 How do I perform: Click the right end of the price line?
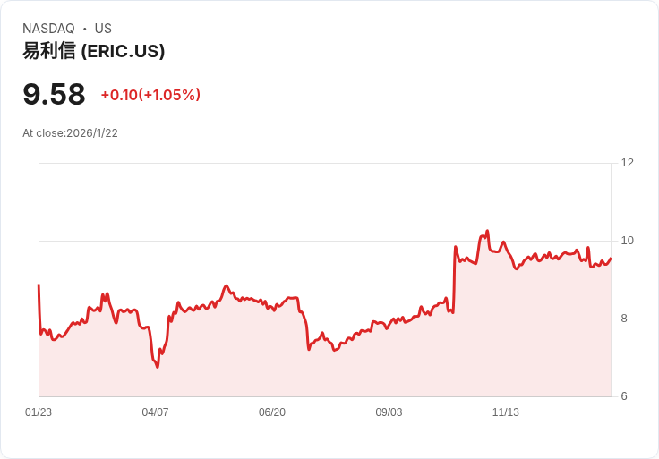(611, 259)
